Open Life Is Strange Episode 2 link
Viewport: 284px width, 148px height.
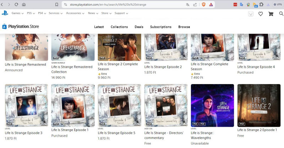[x=163, y=67]
